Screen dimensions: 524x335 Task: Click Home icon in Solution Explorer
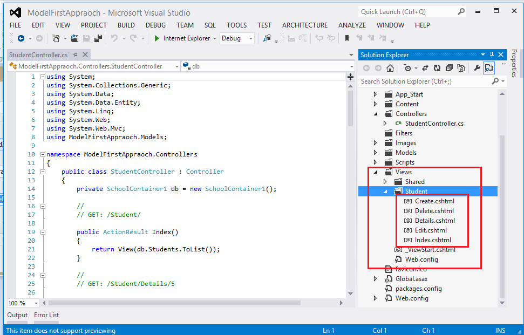(x=390, y=68)
